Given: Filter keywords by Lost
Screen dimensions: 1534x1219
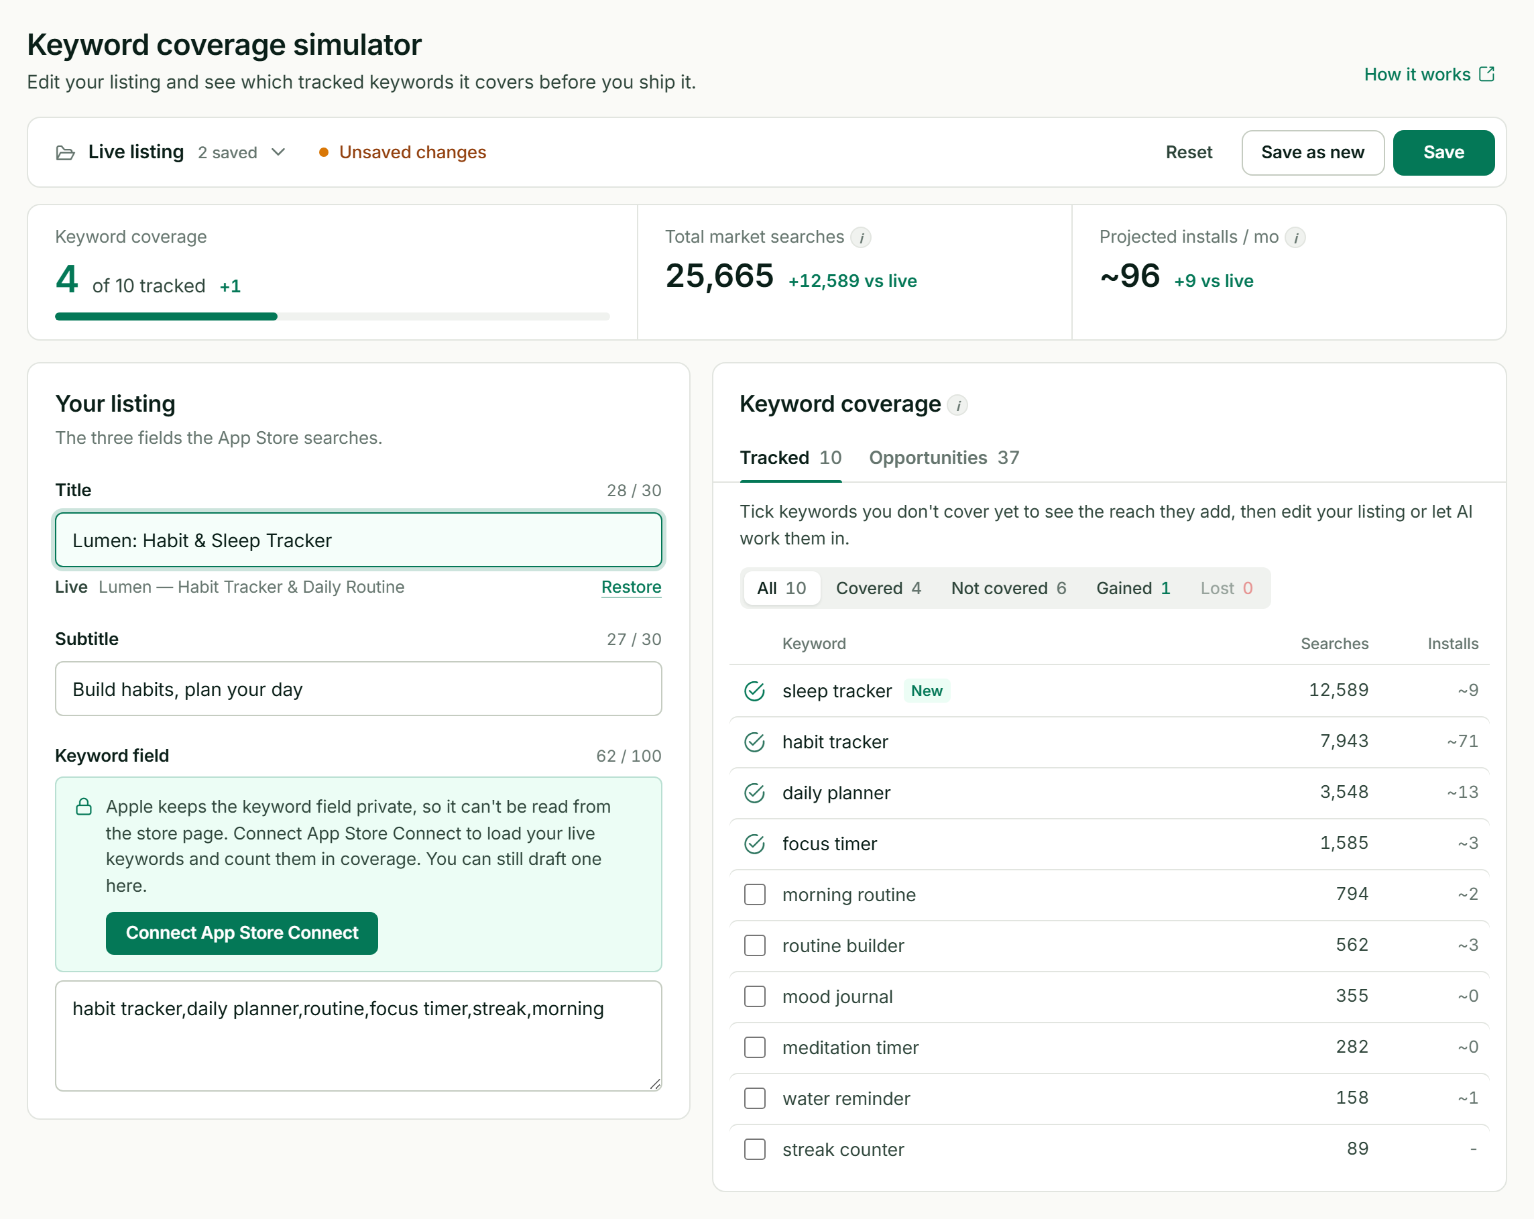Looking at the screenshot, I should coord(1226,589).
